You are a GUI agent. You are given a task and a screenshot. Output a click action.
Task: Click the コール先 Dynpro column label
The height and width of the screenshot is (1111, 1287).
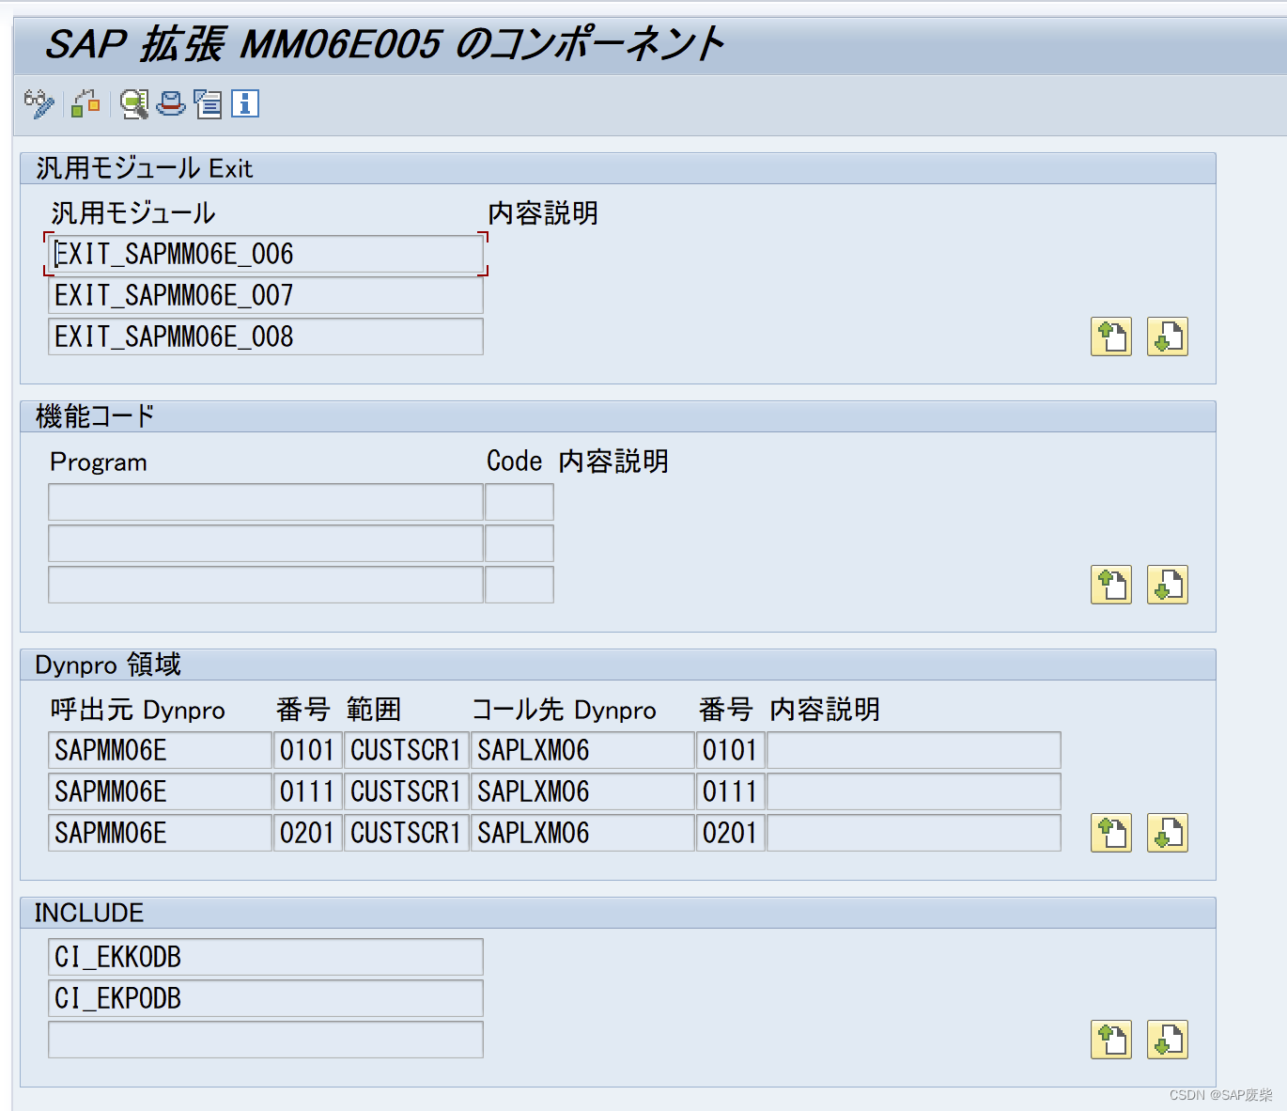tap(564, 710)
